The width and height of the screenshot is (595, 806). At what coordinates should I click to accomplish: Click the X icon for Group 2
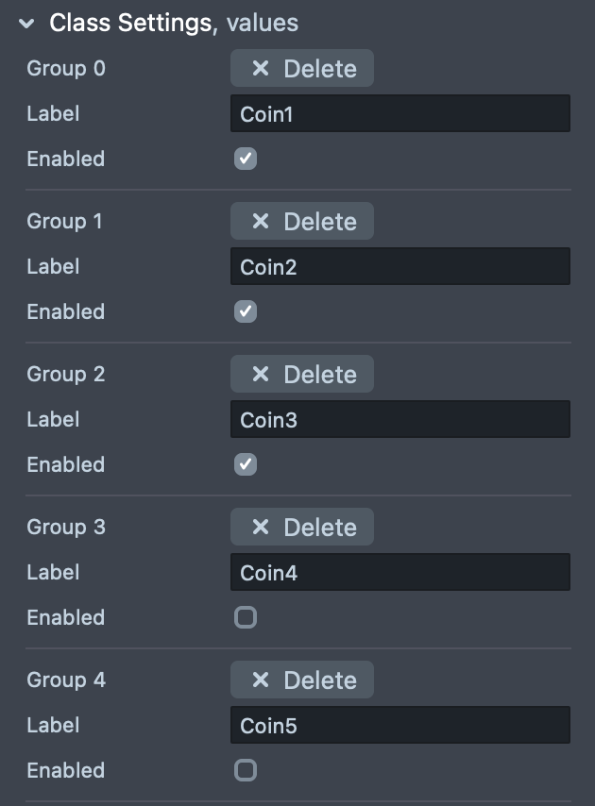click(x=262, y=375)
